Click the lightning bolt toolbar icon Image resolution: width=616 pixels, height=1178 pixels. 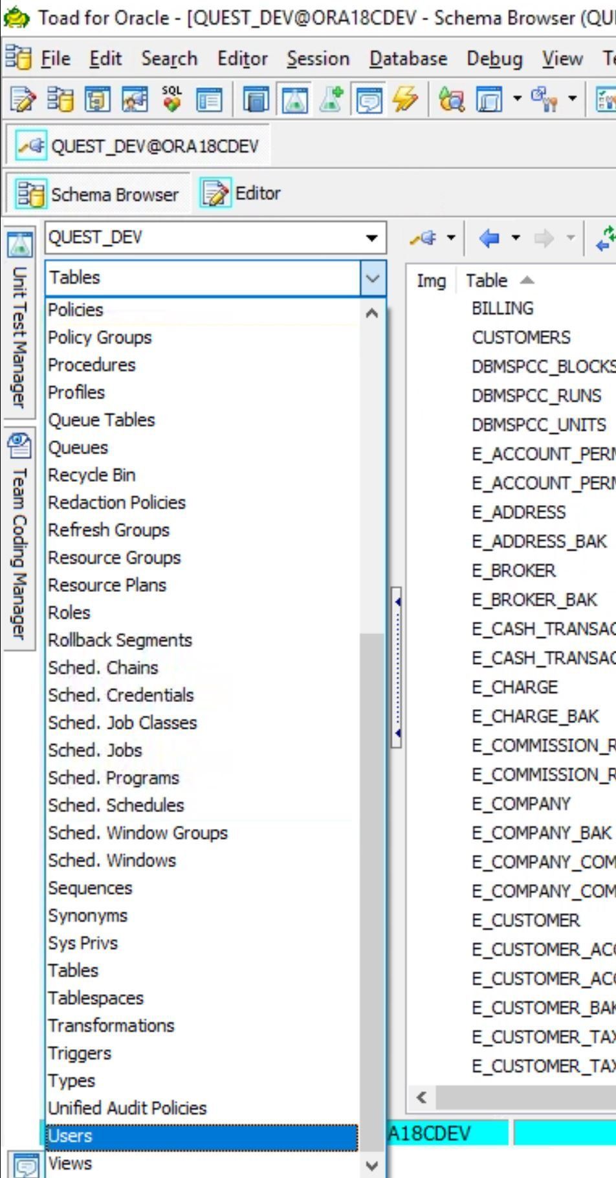pos(405,100)
